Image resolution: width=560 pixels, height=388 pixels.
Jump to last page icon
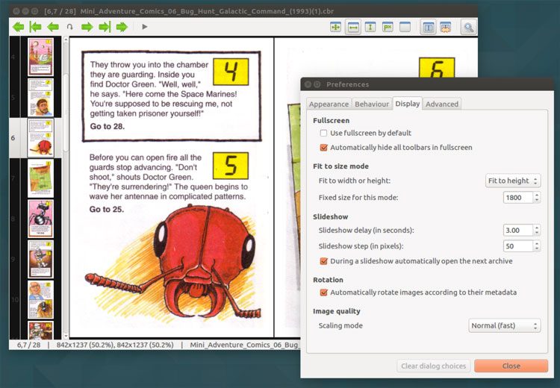click(x=105, y=27)
